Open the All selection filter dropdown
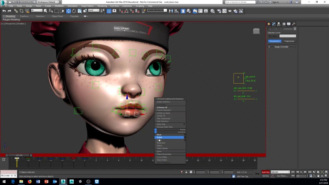The image size is (329, 185). click(37, 10)
